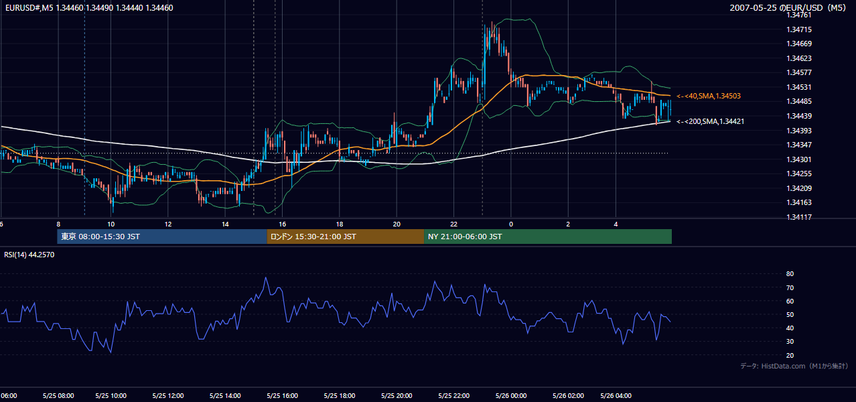Viewport: 856px width, 402px height.
Task: Click the RSI(14) 44.2570 indicator label
Action: [x=29, y=255]
